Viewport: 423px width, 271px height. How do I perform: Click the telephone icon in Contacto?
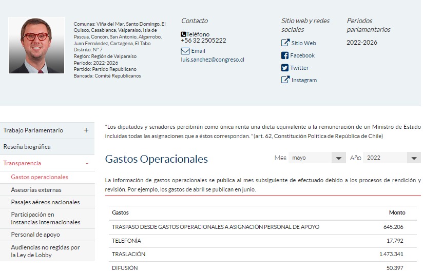coord(184,34)
